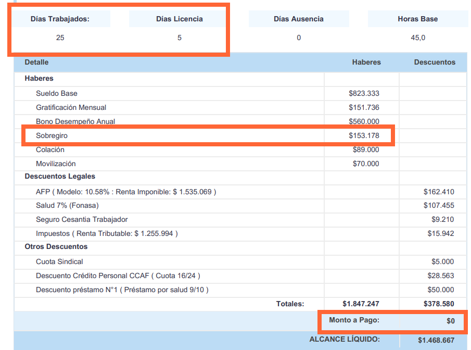Click the Colación row label
471x350 pixels.
click(x=50, y=149)
